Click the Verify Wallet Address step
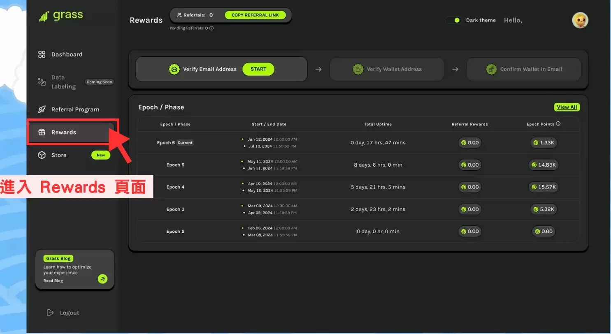Screen dimensions: 611x334 pyautogui.click(x=387, y=69)
